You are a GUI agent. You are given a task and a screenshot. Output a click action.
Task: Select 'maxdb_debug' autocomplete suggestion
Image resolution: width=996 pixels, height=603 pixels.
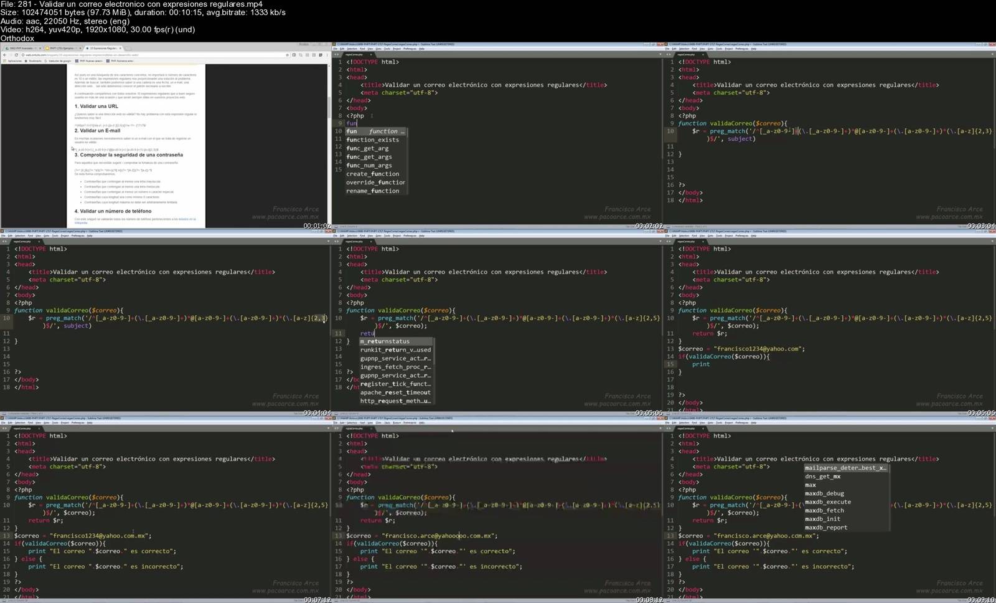(845, 493)
